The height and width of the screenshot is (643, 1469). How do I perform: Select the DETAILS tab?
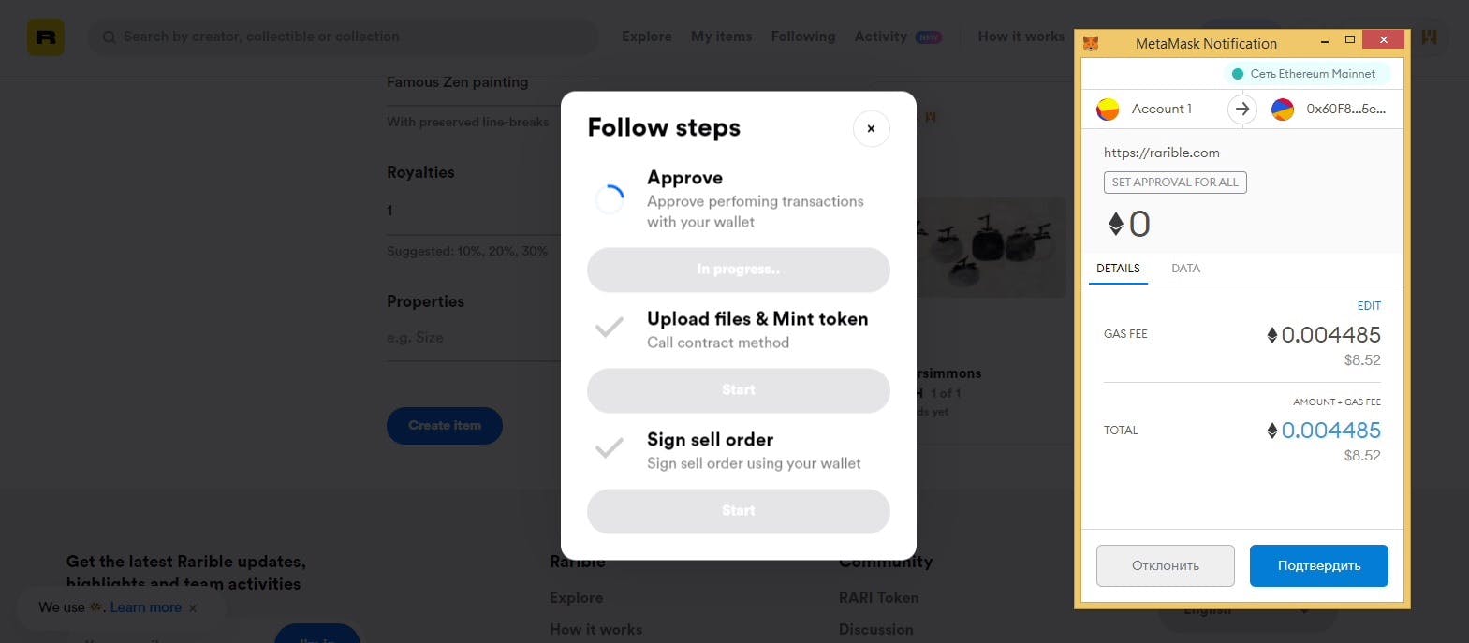1118,269
